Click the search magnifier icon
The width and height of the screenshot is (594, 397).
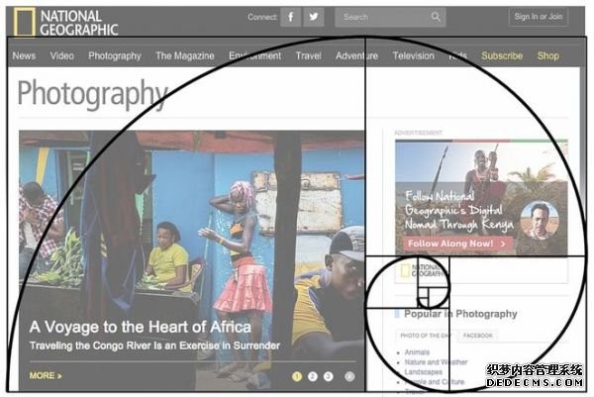436,17
